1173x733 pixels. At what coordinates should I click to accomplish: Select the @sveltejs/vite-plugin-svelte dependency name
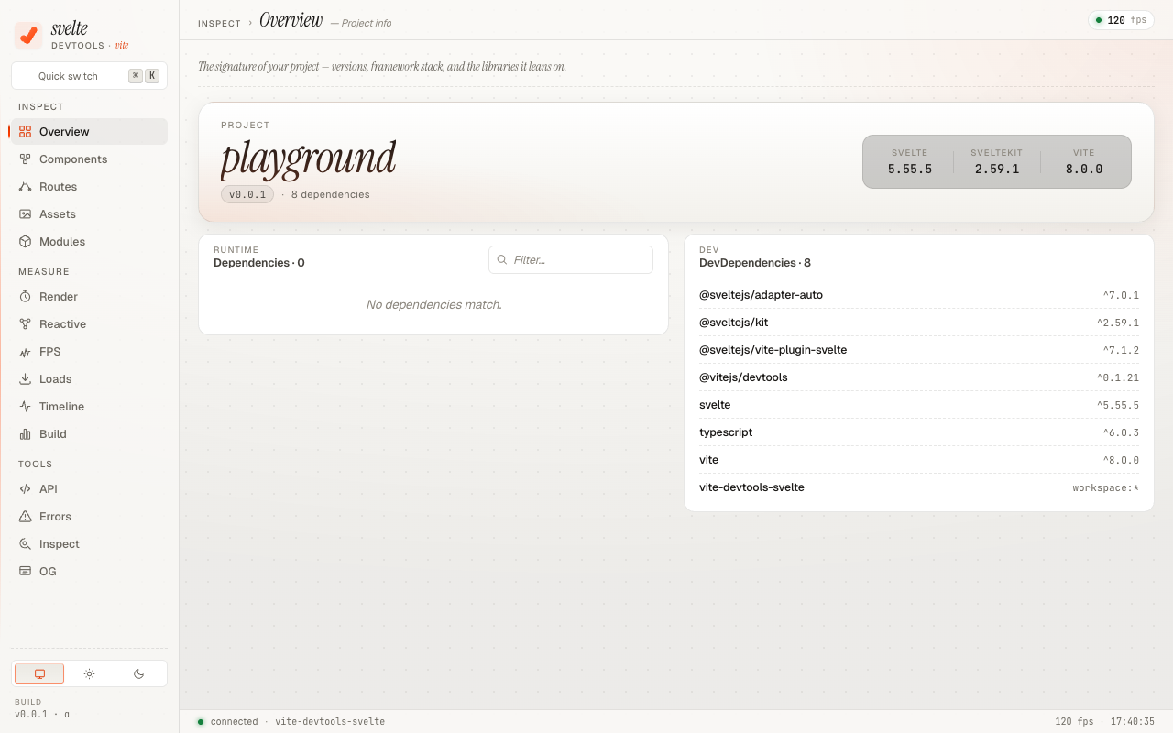pyautogui.click(x=773, y=350)
